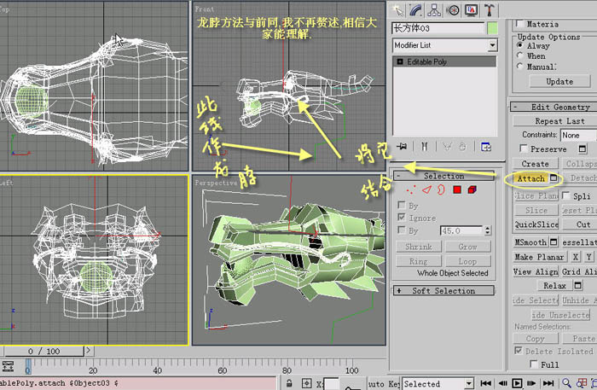
Task: Click the X coordinate field
Action: click(331, 384)
